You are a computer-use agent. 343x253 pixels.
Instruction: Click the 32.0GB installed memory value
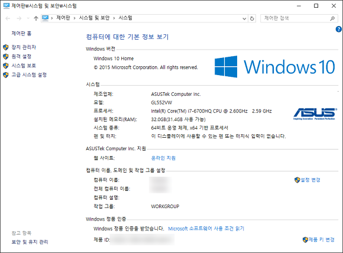178,119
